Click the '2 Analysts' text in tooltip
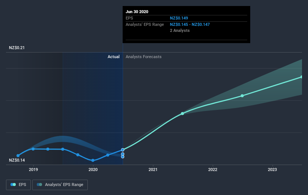The width and height of the screenshot is (308, 195). [x=180, y=30]
